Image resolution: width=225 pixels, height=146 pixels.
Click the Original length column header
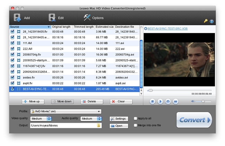tap(62, 27)
